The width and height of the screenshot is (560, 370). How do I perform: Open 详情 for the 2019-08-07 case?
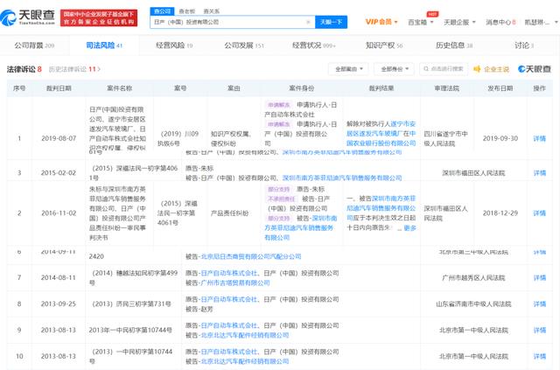pyautogui.click(x=539, y=138)
